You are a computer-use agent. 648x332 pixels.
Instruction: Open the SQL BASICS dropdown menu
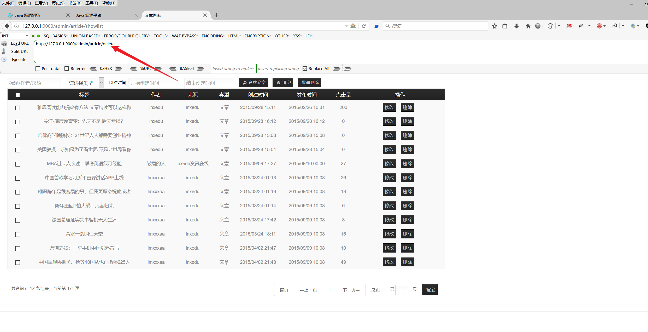click(x=55, y=36)
